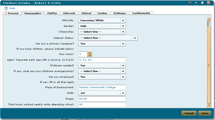
Task: Click the Cancel button
Action: pos(189,113)
